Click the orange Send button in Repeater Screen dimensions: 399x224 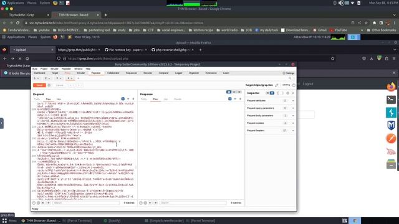click(x=39, y=85)
